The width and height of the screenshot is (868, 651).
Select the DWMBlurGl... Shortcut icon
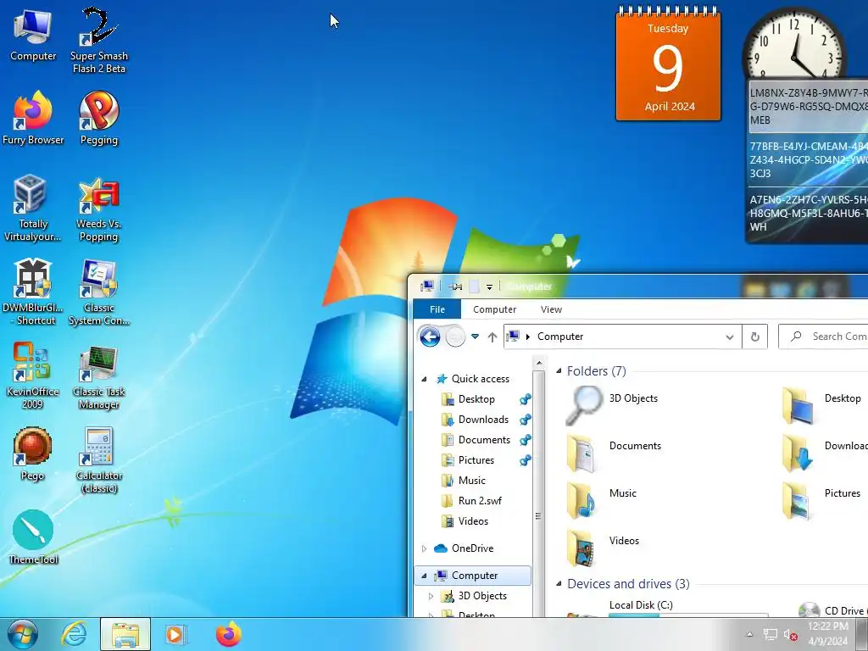coord(33,292)
